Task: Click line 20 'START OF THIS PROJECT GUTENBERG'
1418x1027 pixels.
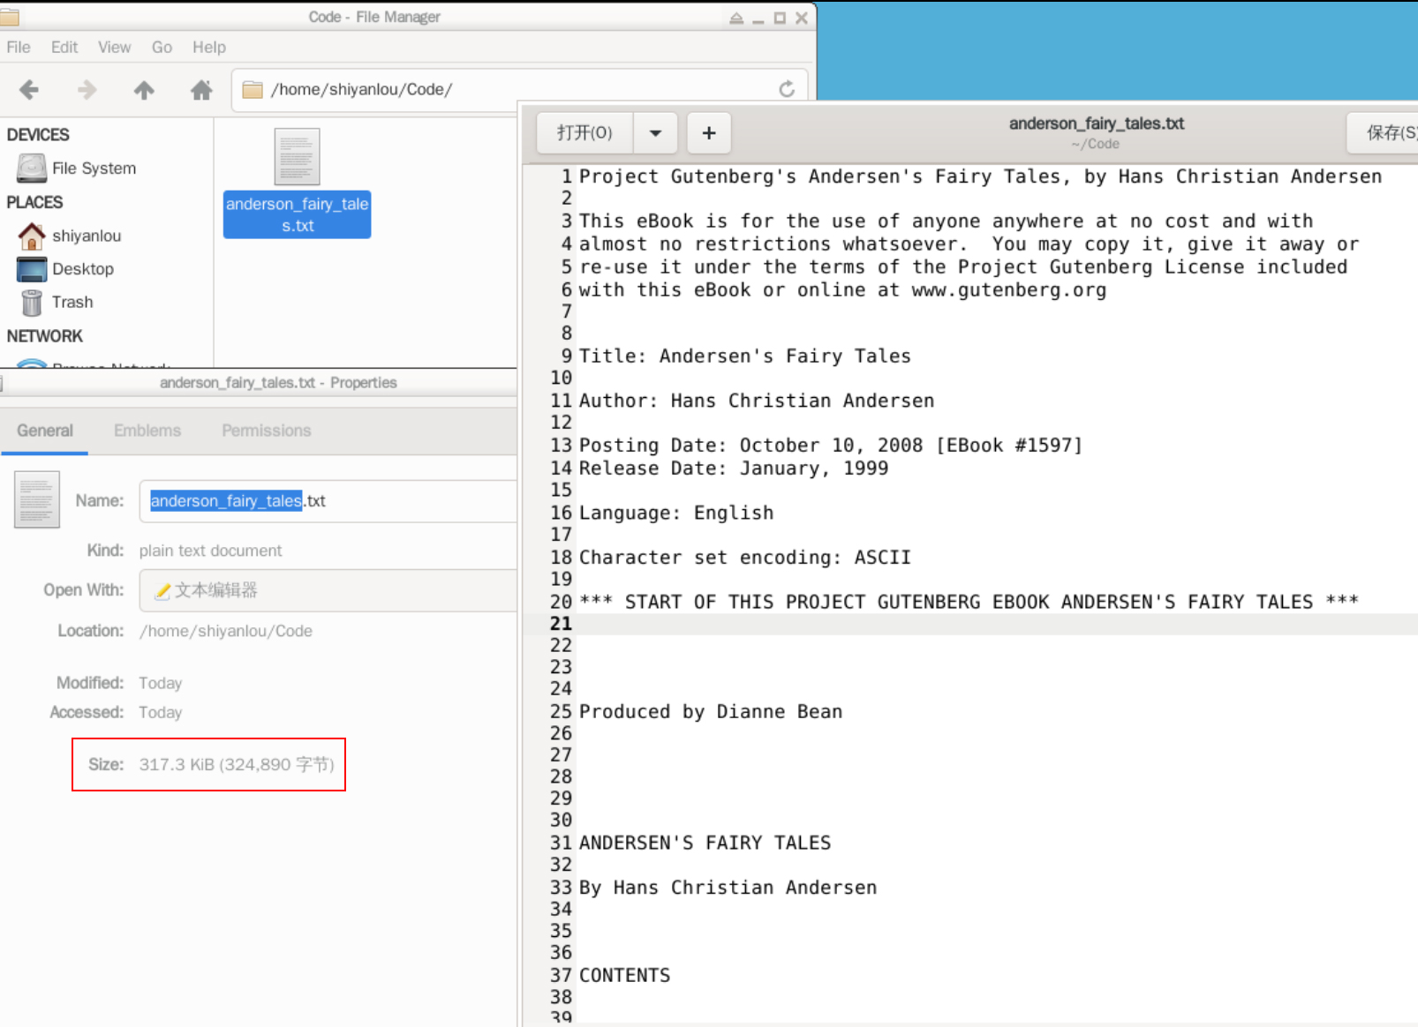Action: point(969,602)
